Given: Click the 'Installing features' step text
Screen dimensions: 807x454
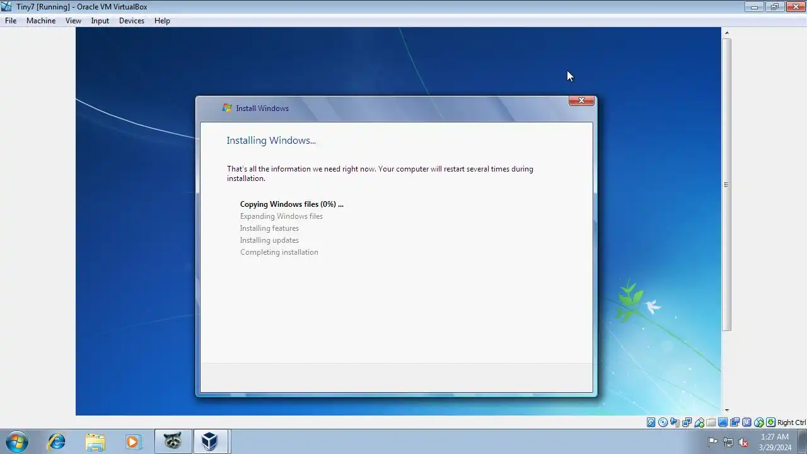Looking at the screenshot, I should coord(269,228).
